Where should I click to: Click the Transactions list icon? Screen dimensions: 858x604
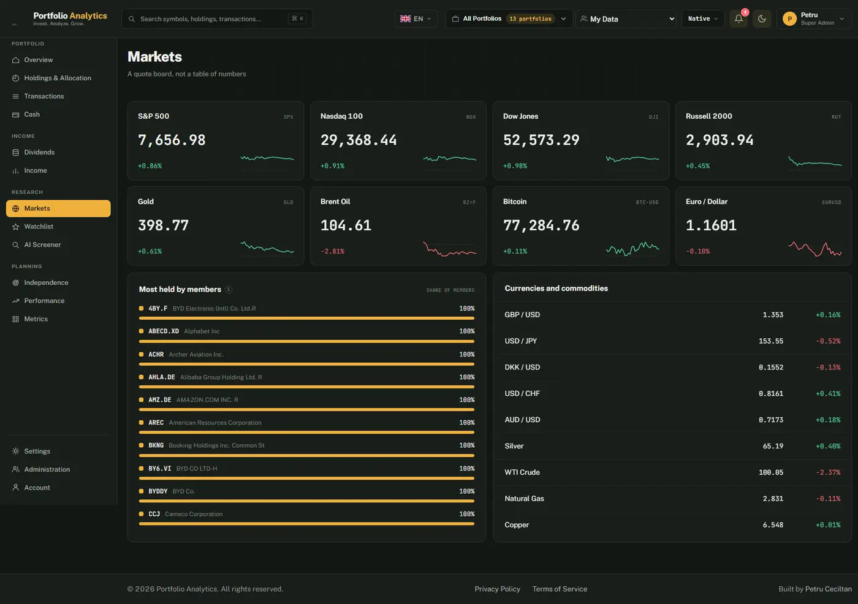click(x=16, y=96)
